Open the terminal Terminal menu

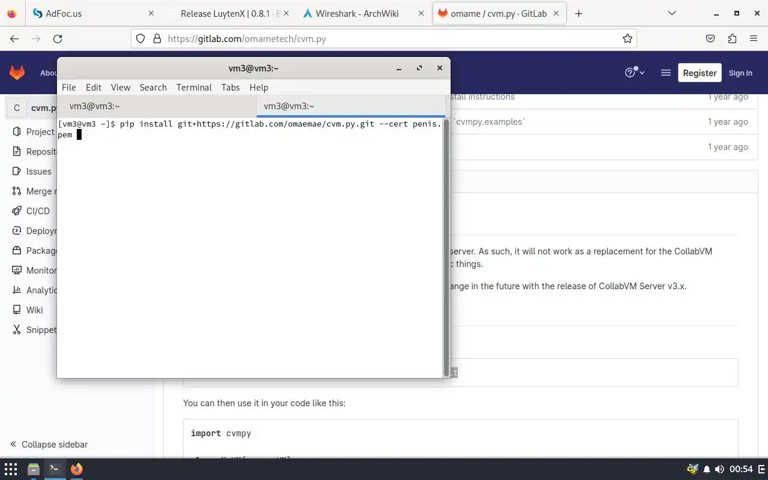tap(194, 87)
